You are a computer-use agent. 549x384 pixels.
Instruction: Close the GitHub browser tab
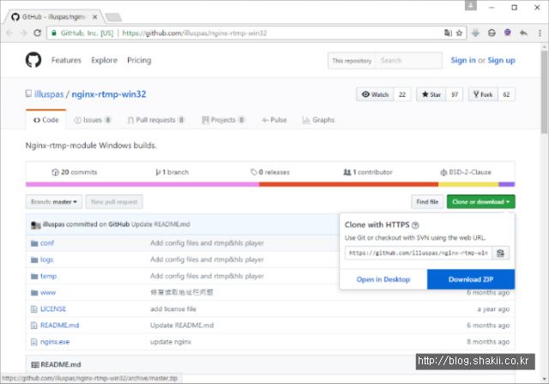coord(94,17)
